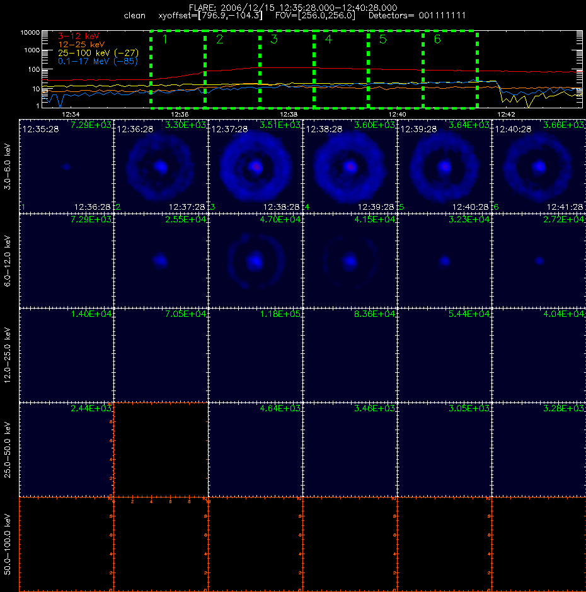Click the 12.0-25.0 keV panel labeled 7.05E+04
The width and height of the screenshot is (586, 592).
click(x=161, y=355)
